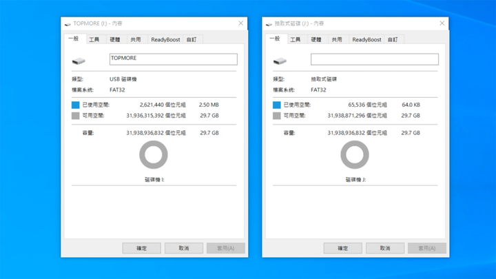Select the 一般 tab in TOPMORE (I:) window

pos(74,39)
